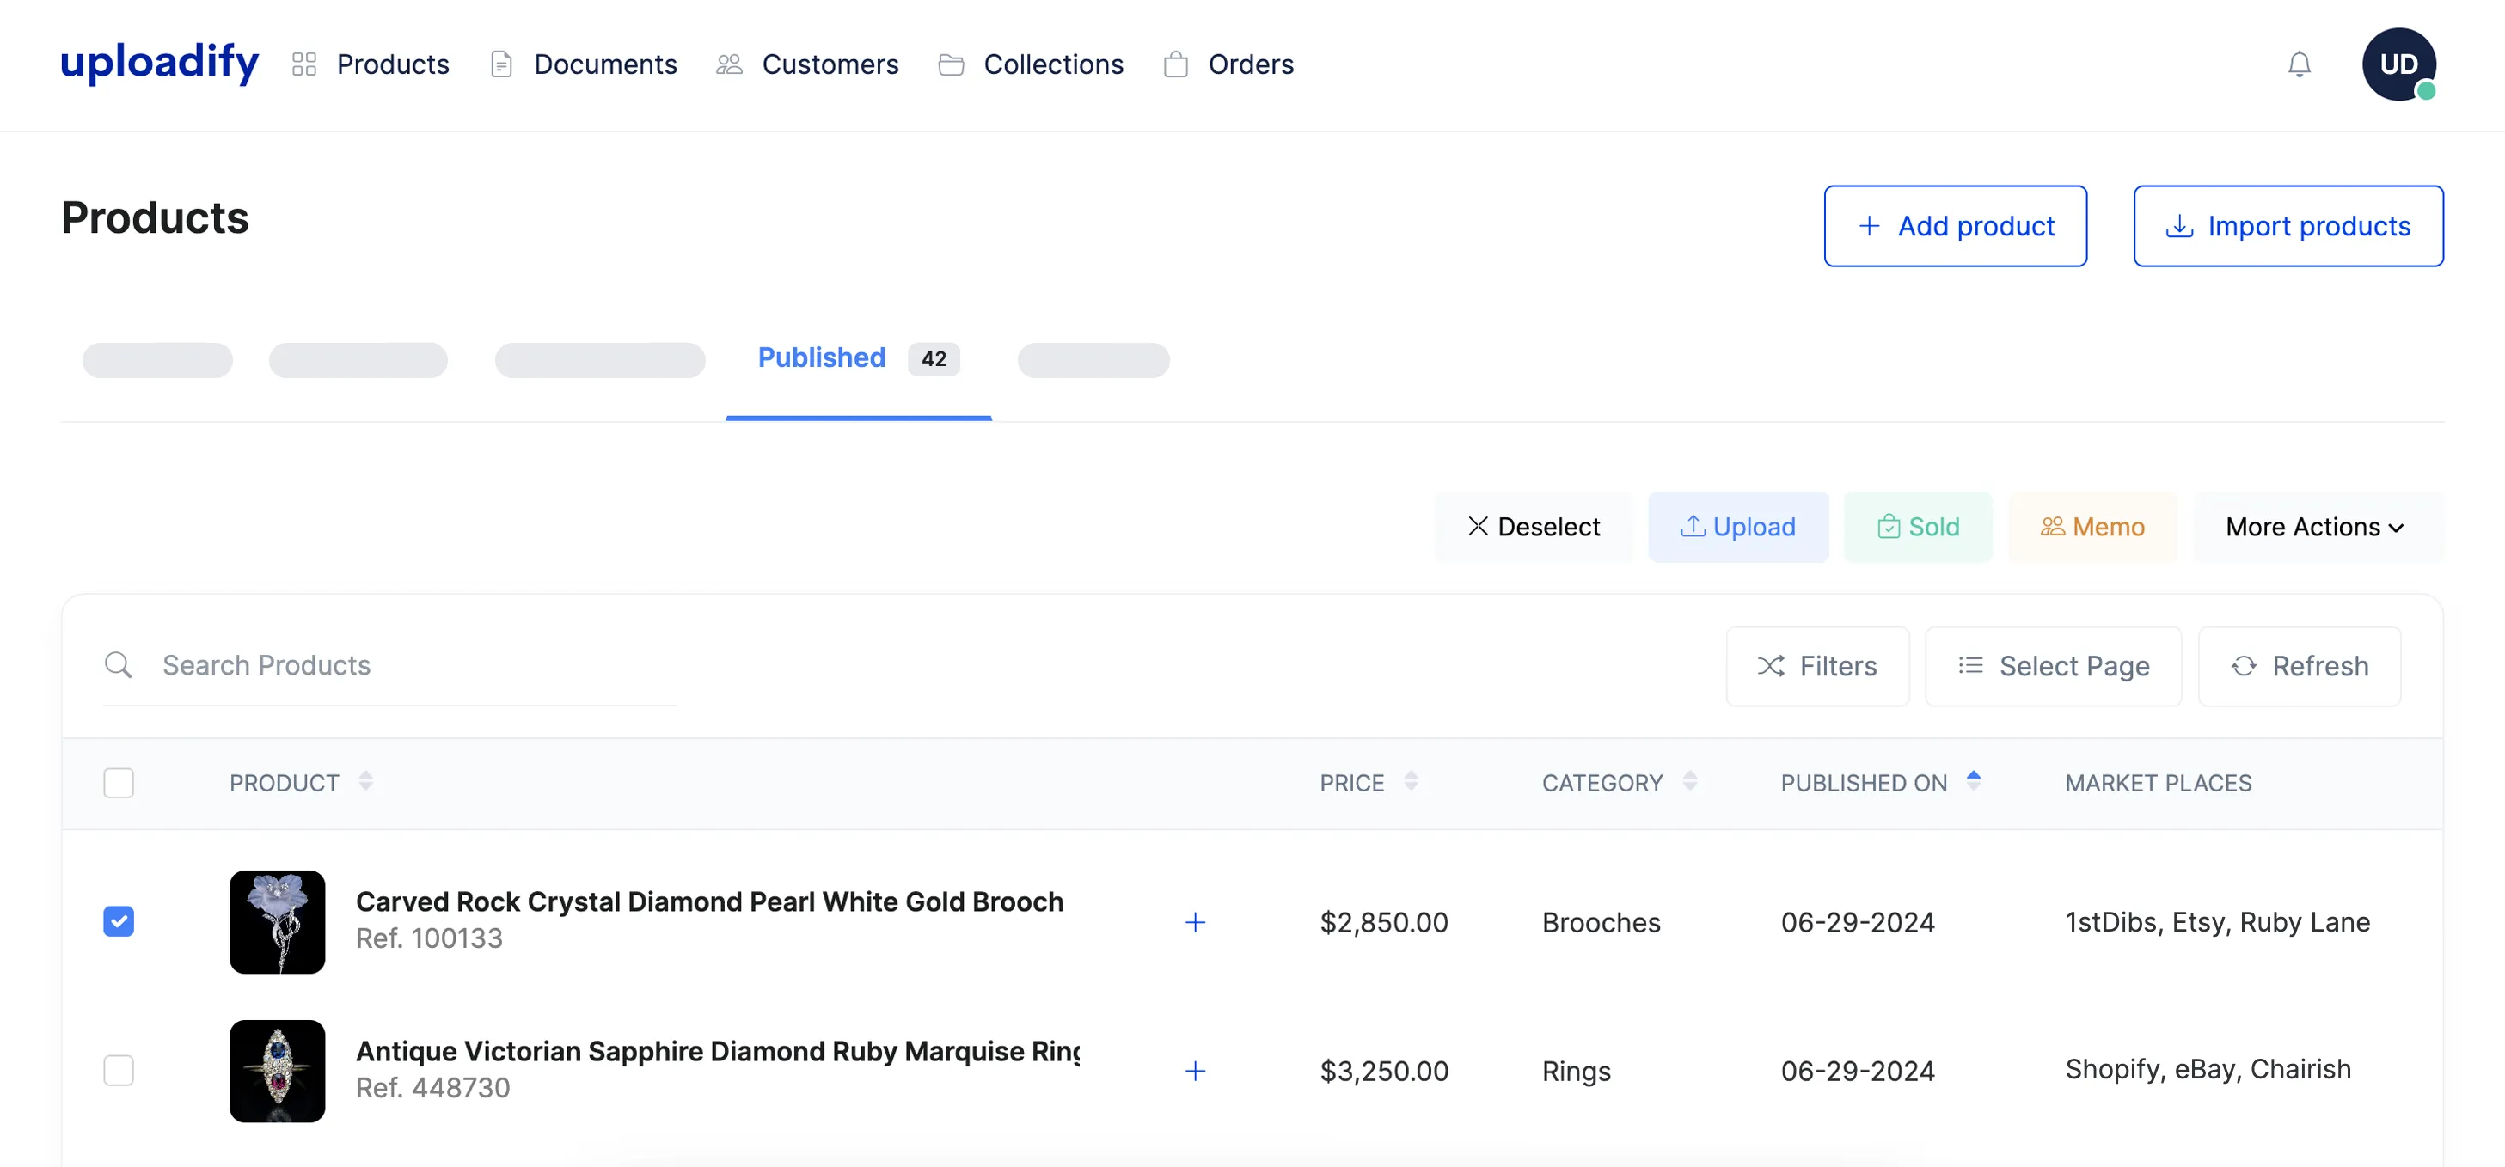Check the Antique Victorian Ring checkbox
This screenshot has height=1167, width=2505.
[x=119, y=1071]
